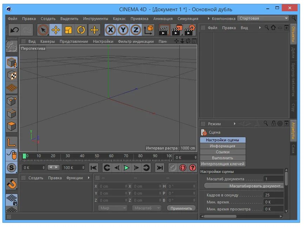Image resolution: width=306 pixels, height=228 pixels.
Task: Toggle Snap magnet icon
Action: pos(12,184)
